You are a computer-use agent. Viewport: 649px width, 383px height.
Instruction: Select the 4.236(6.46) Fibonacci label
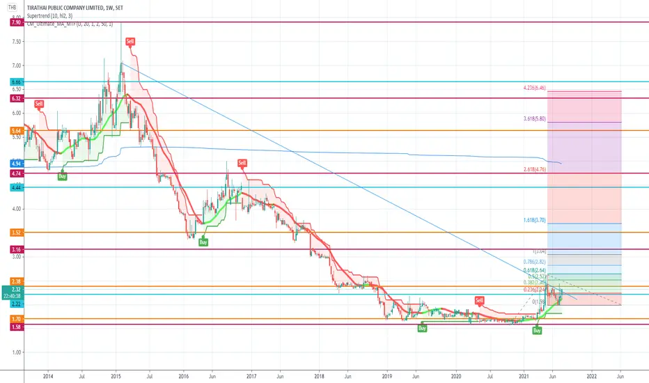point(535,88)
